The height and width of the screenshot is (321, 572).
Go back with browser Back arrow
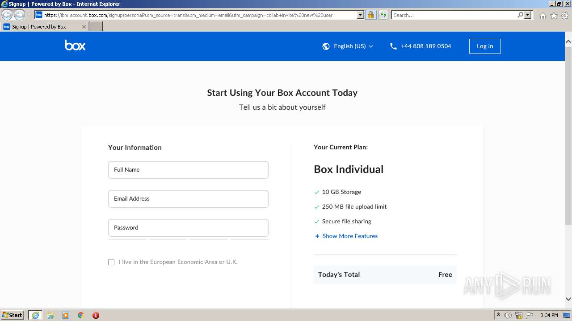coord(7,15)
